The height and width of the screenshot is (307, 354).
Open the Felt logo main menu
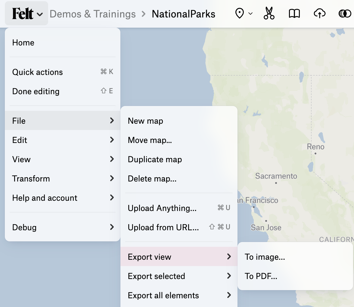(26, 14)
